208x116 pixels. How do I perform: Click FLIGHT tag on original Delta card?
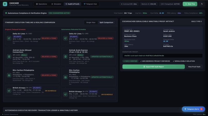[x=17, y=37]
